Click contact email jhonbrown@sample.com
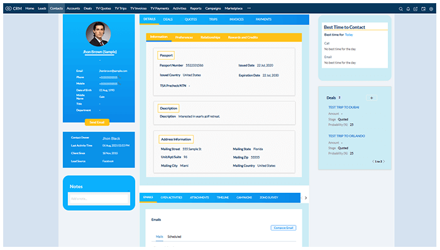 [x=113, y=71]
